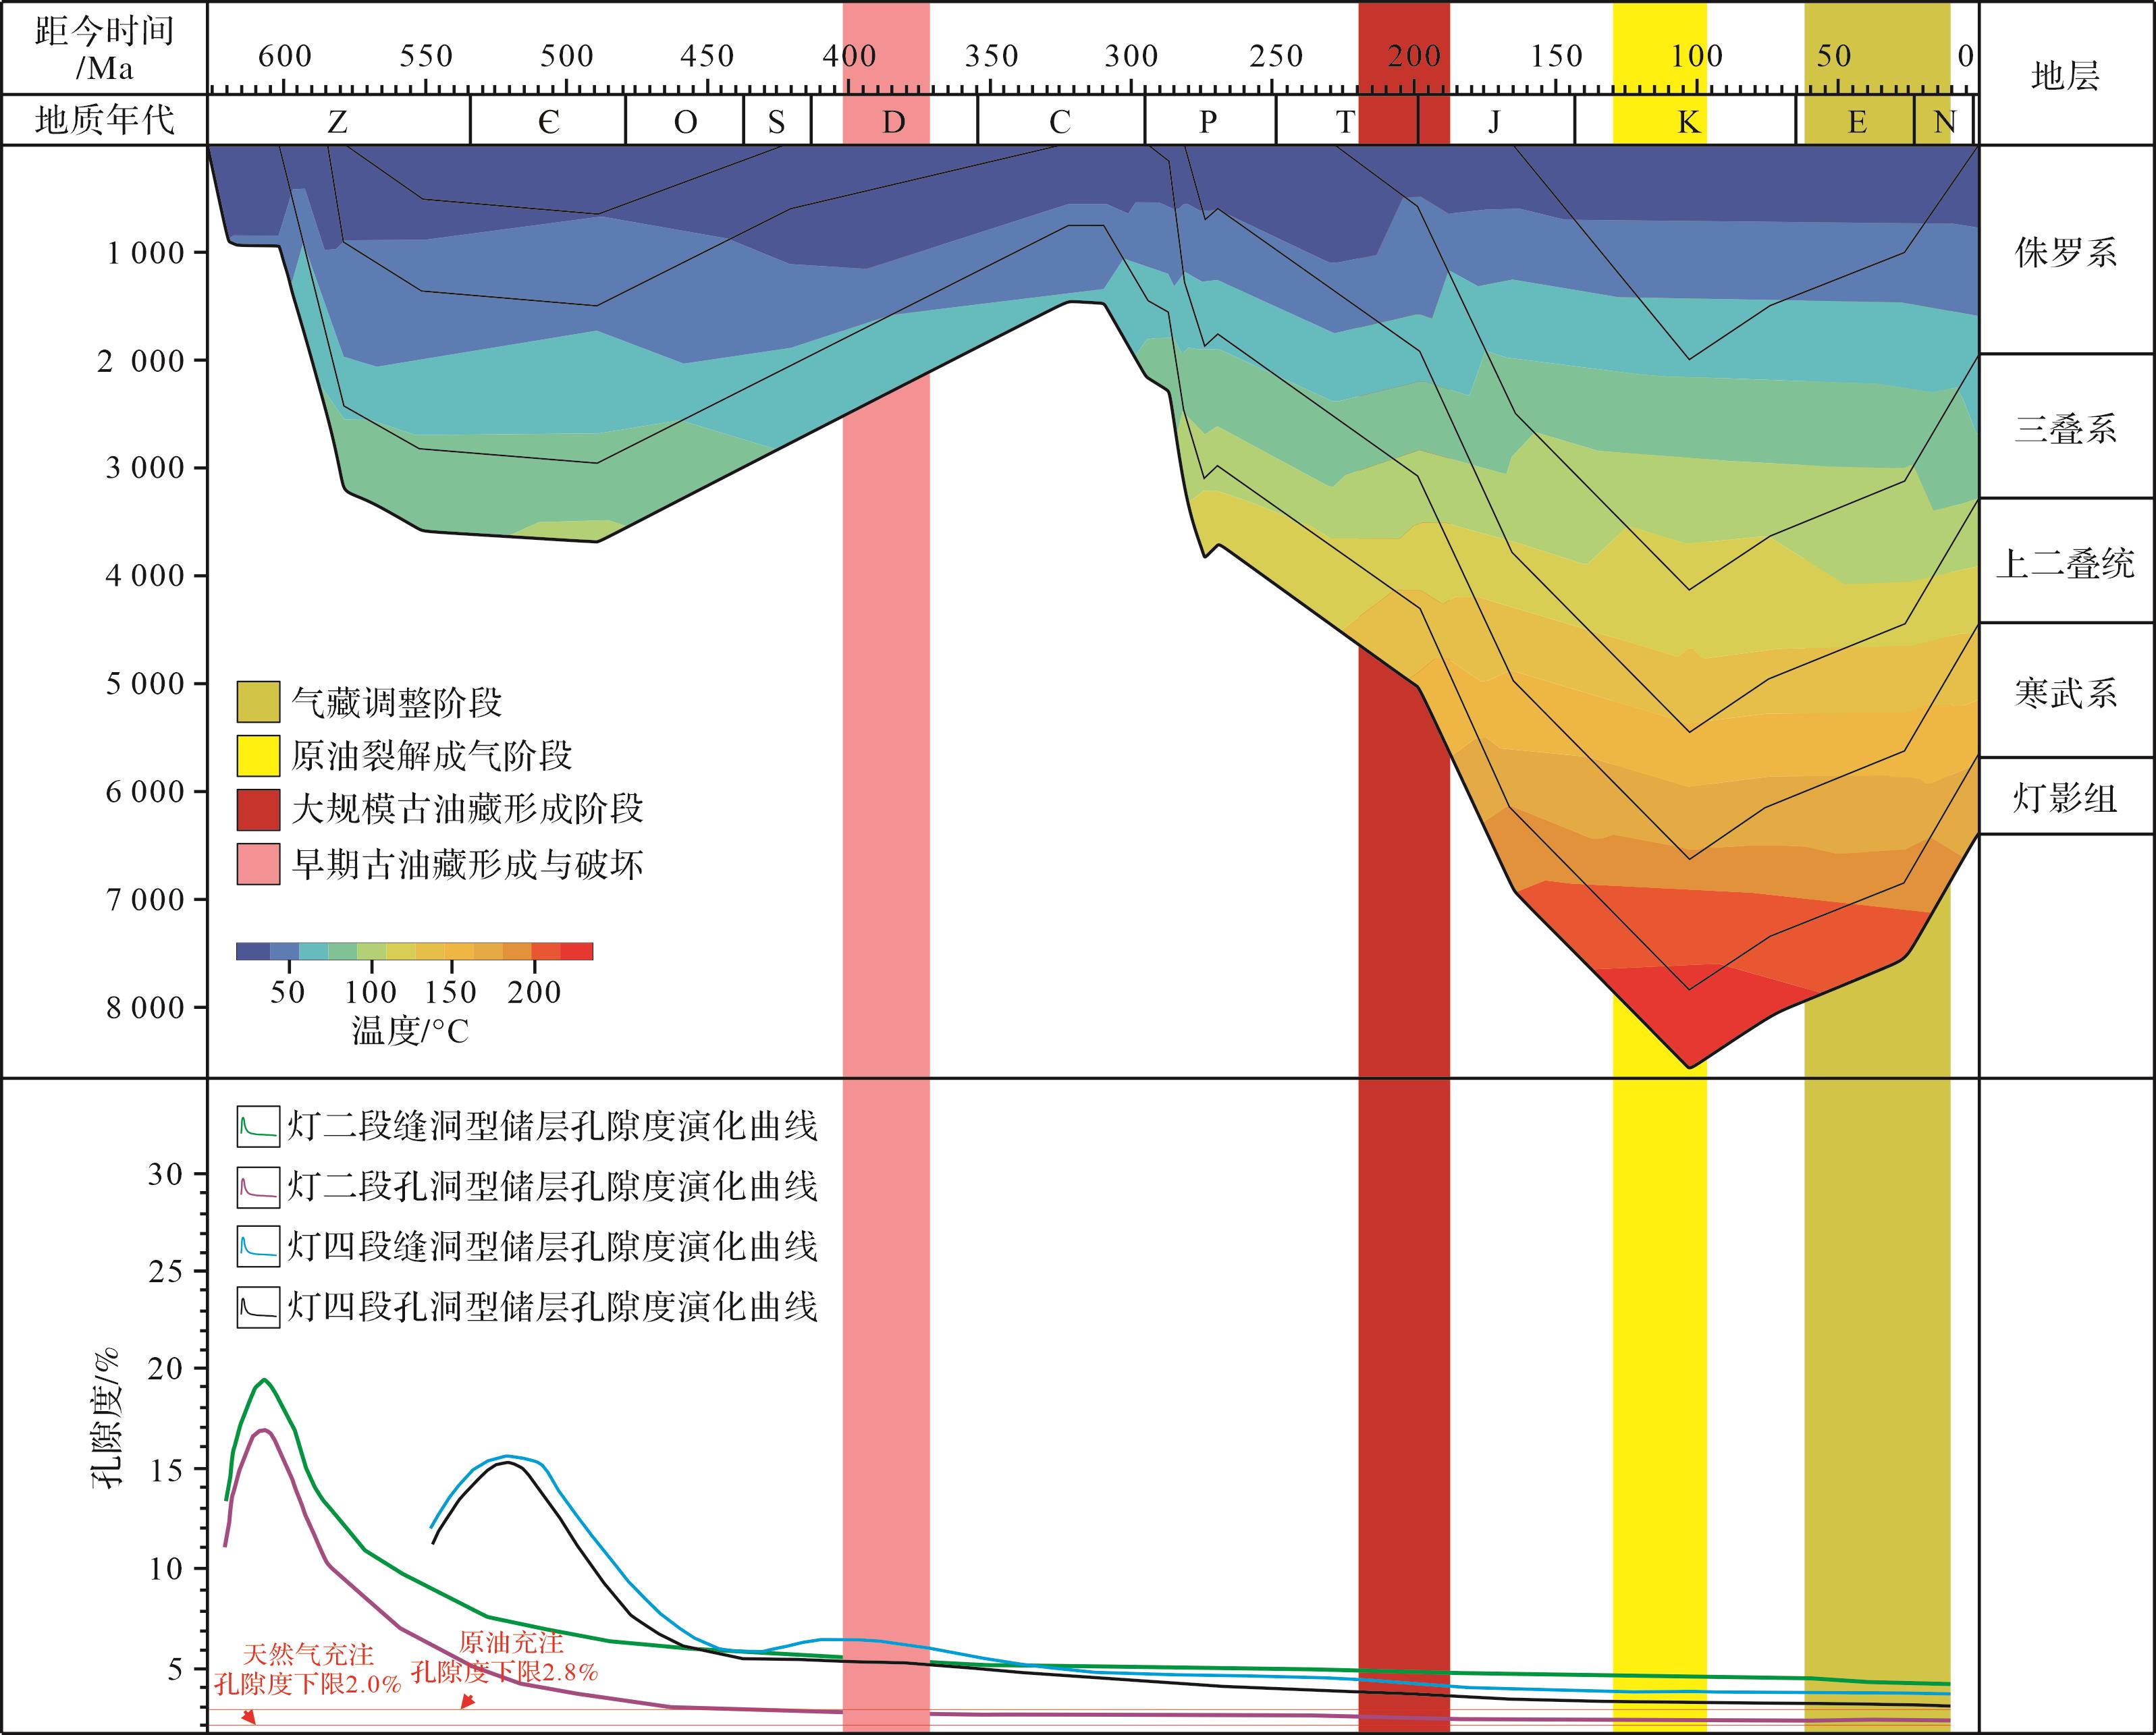The height and width of the screenshot is (1735, 2156).
Task: Click the black 灯四段孔洞型 curve legend icon
Action: [258, 1307]
